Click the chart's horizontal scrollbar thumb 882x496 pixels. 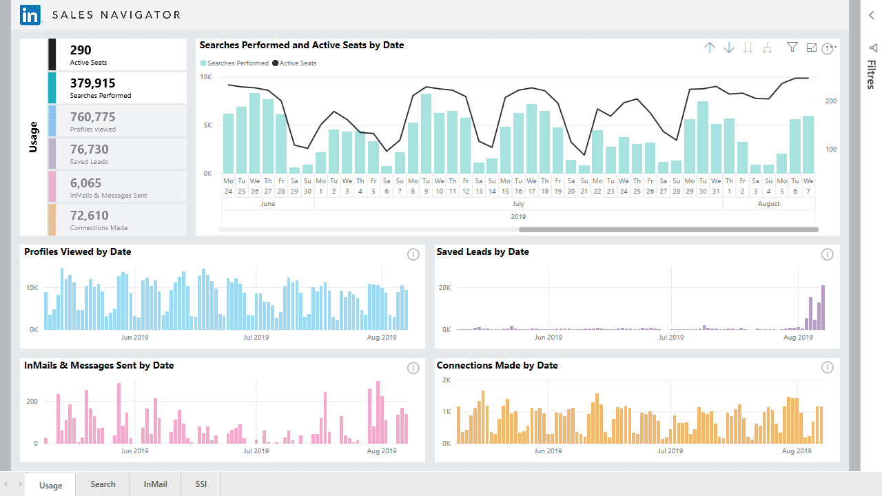point(668,229)
